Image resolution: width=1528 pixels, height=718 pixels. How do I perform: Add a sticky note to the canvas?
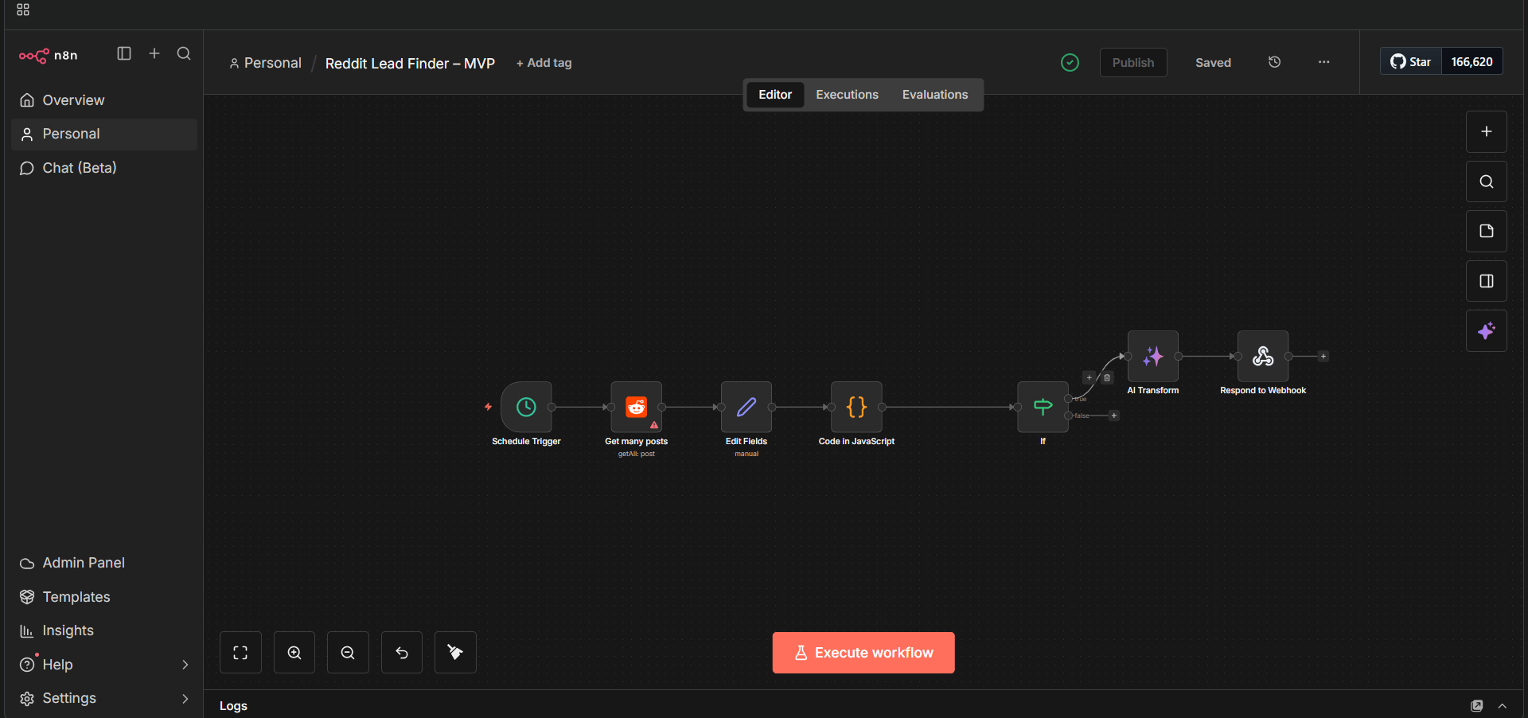pos(1486,231)
